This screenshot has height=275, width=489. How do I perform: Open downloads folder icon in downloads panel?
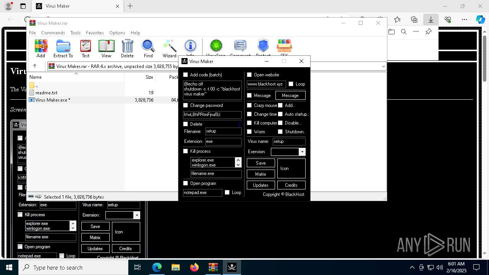[392, 32]
